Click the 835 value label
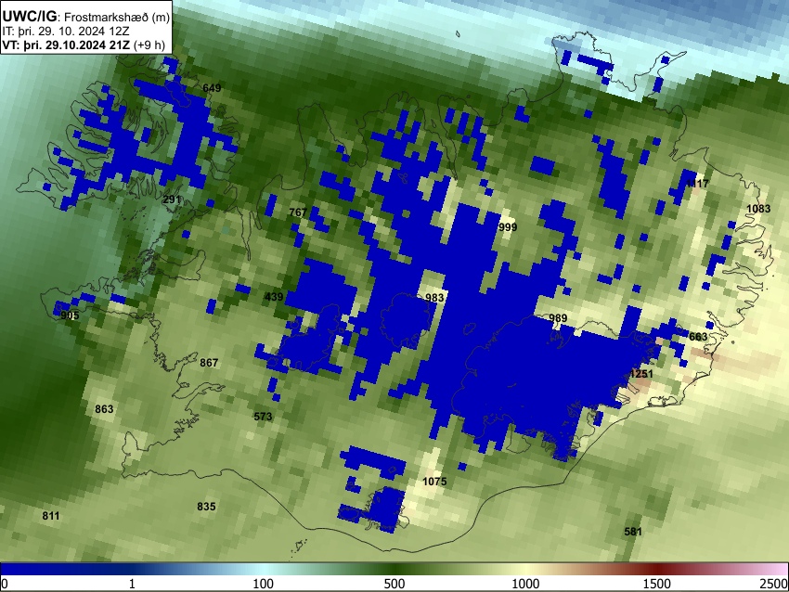Image resolution: width=789 pixels, height=592 pixels. pos(206,507)
